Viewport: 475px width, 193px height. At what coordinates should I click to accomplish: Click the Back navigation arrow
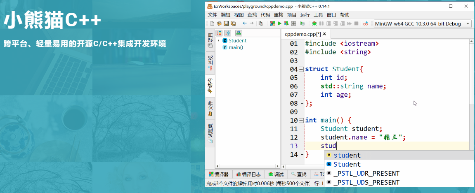[x=245, y=23]
